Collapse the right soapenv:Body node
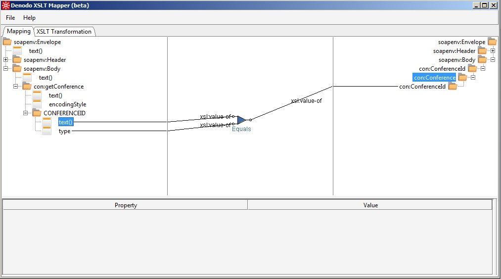 pyautogui.click(x=493, y=60)
